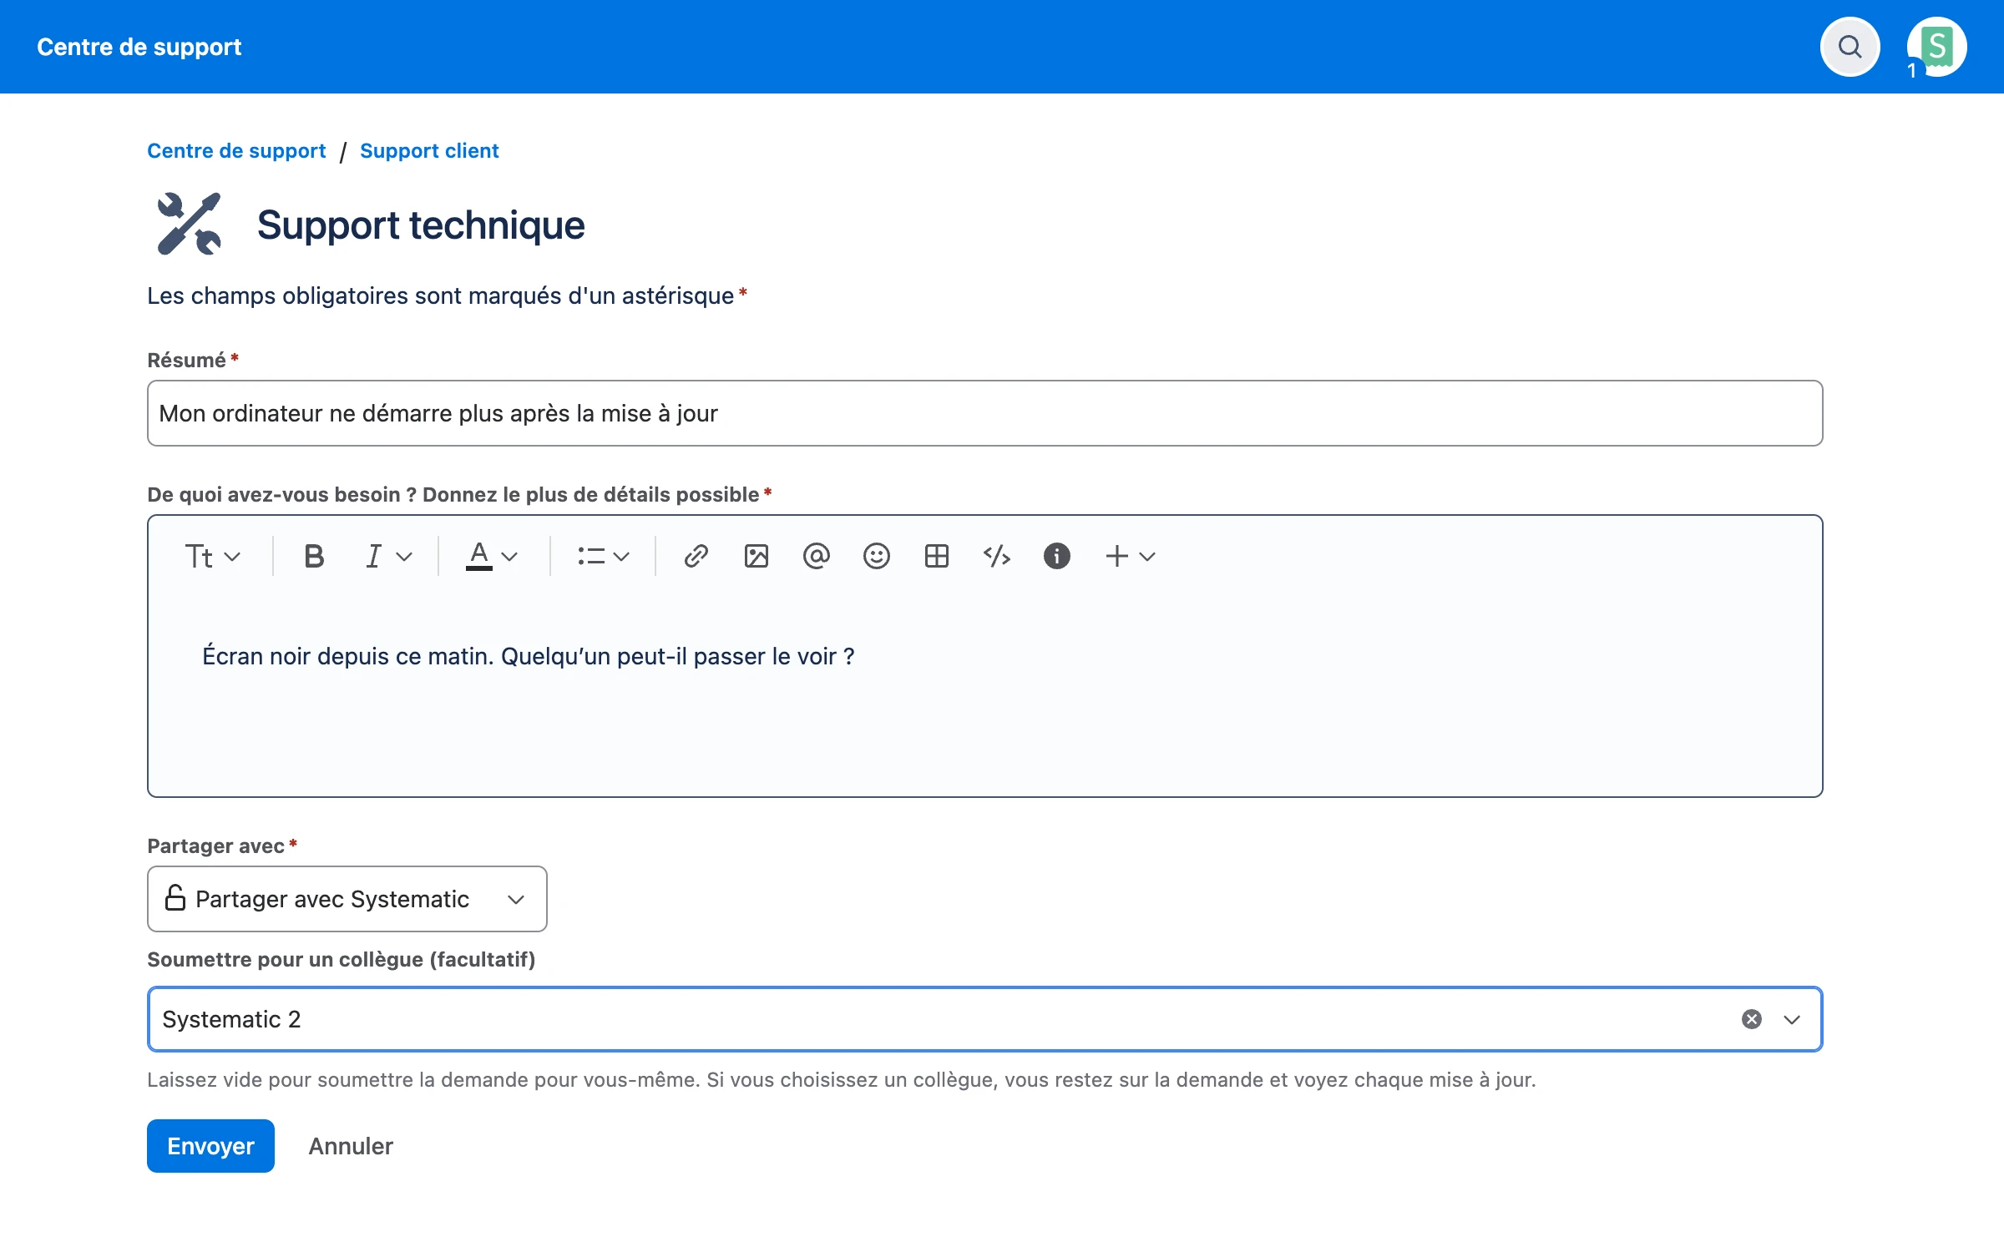Screen dimensions: 2004x1252
Task: Expand the insert menu chevron beside plus
Action: pyautogui.click(x=1147, y=557)
